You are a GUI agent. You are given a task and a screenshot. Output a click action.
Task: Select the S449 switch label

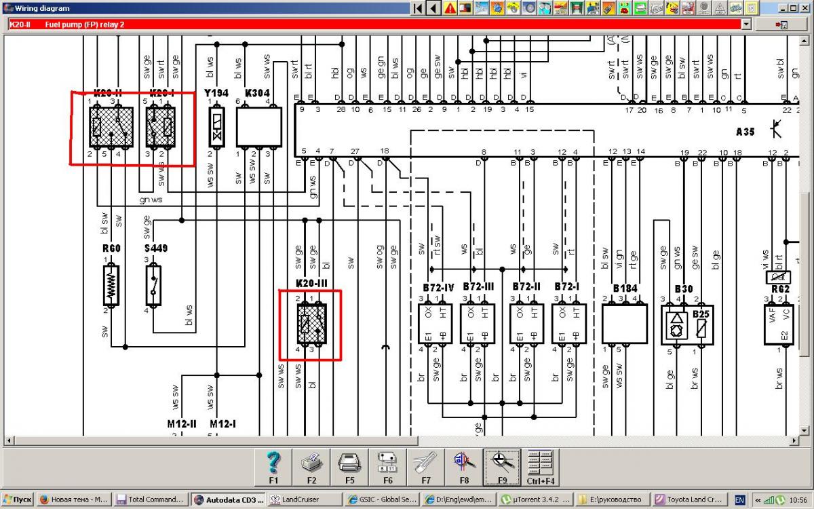click(x=156, y=248)
